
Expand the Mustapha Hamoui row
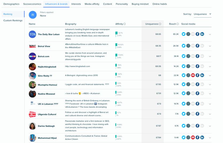(x=210, y=85)
